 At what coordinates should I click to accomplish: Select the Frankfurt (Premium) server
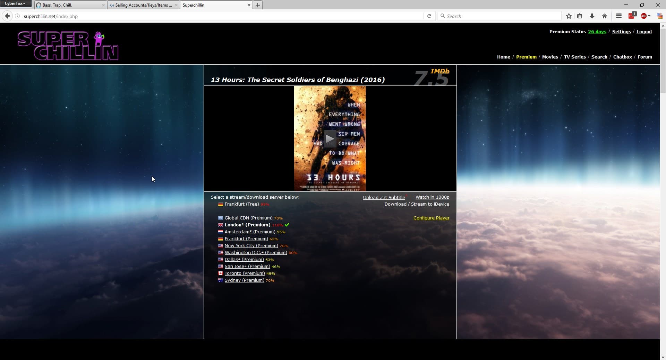coord(246,238)
